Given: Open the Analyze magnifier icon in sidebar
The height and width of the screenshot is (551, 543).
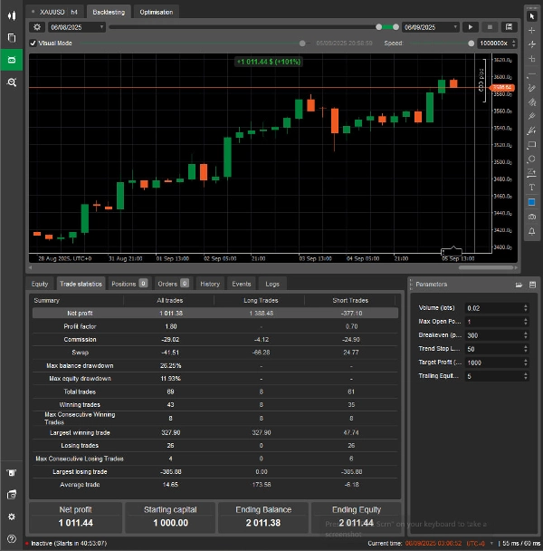Looking at the screenshot, I should coord(12,82).
